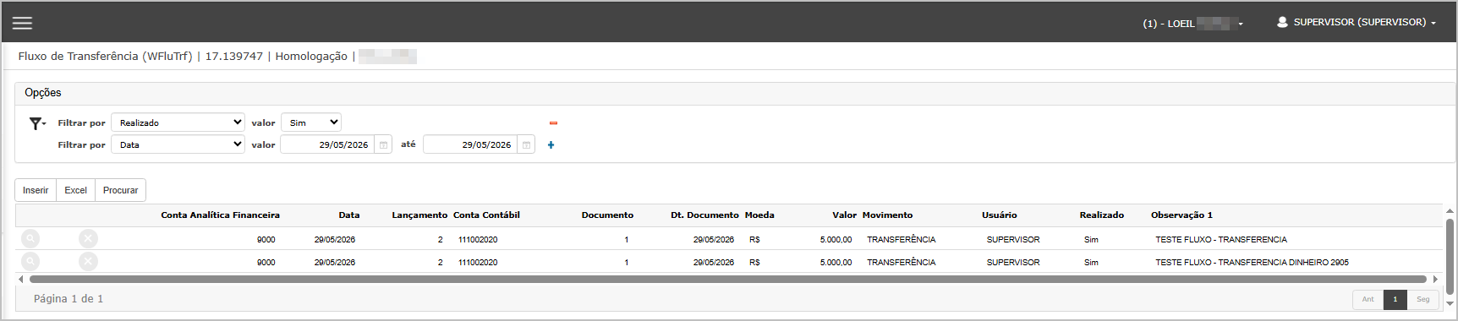Open the Data filter field dropdown

click(x=178, y=144)
